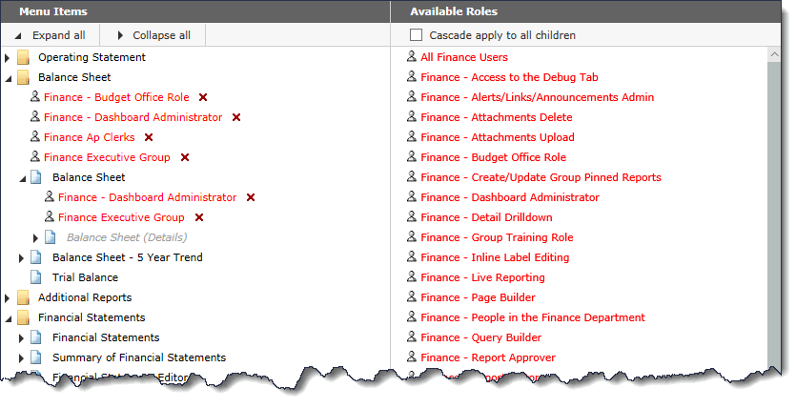Collapse the Financial Statements folder

pos(8,317)
